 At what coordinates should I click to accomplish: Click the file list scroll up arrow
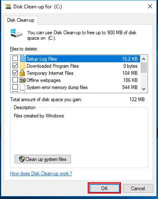click(144, 59)
